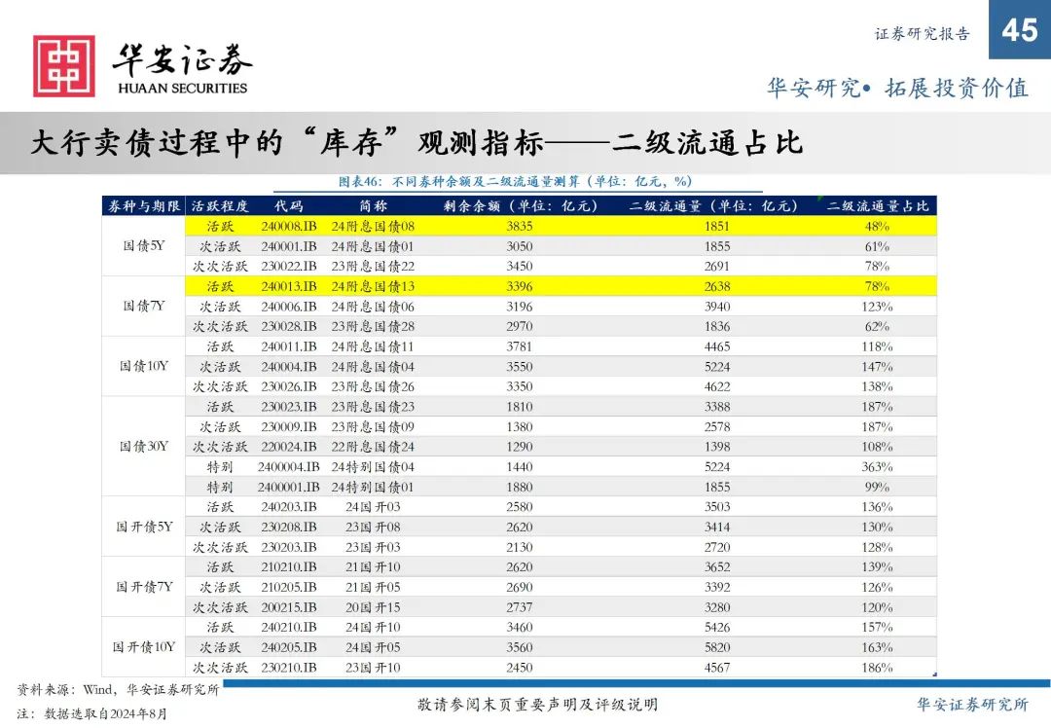This screenshot has height=728, width=1051.
Task: Select the 国债5Y group cell
Action: 143,246
